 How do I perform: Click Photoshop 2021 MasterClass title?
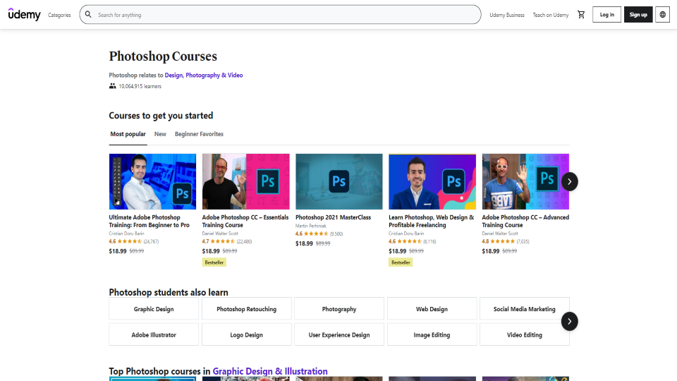[333, 217]
